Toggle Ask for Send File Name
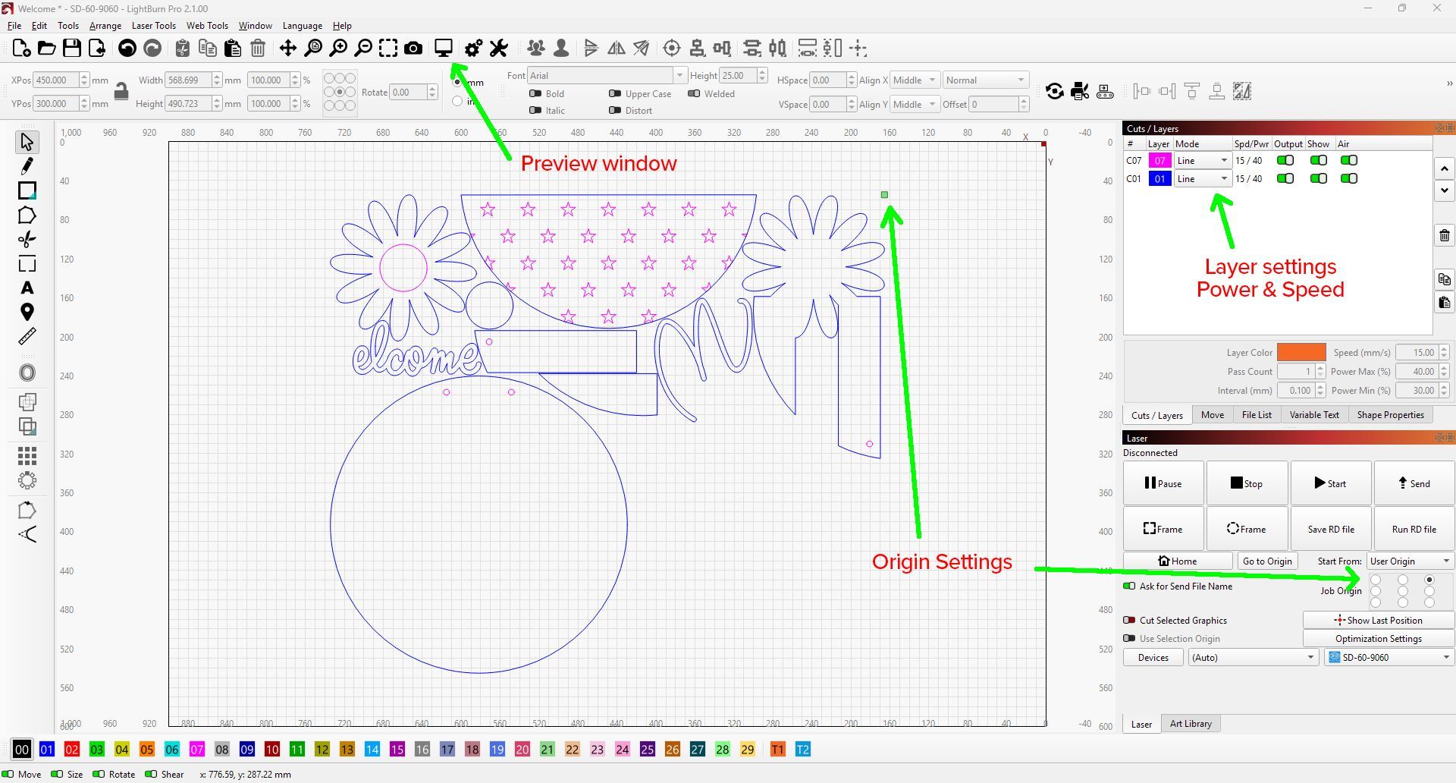This screenshot has width=1456, height=783. point(1130,586)
